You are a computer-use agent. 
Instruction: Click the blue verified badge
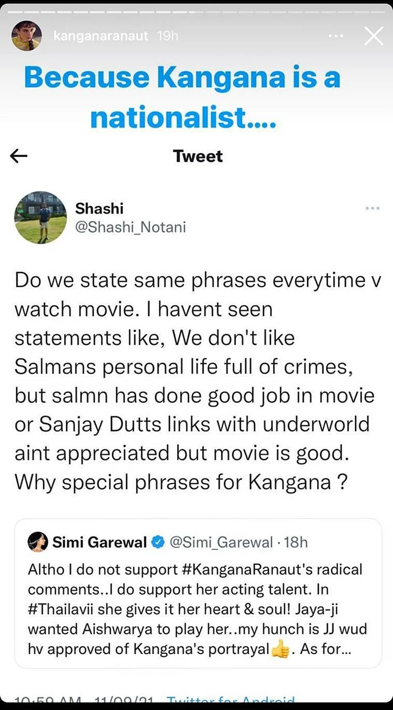pos(158,542)
